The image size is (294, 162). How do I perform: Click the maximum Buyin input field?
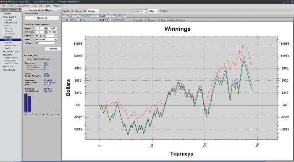click(52, 28)
